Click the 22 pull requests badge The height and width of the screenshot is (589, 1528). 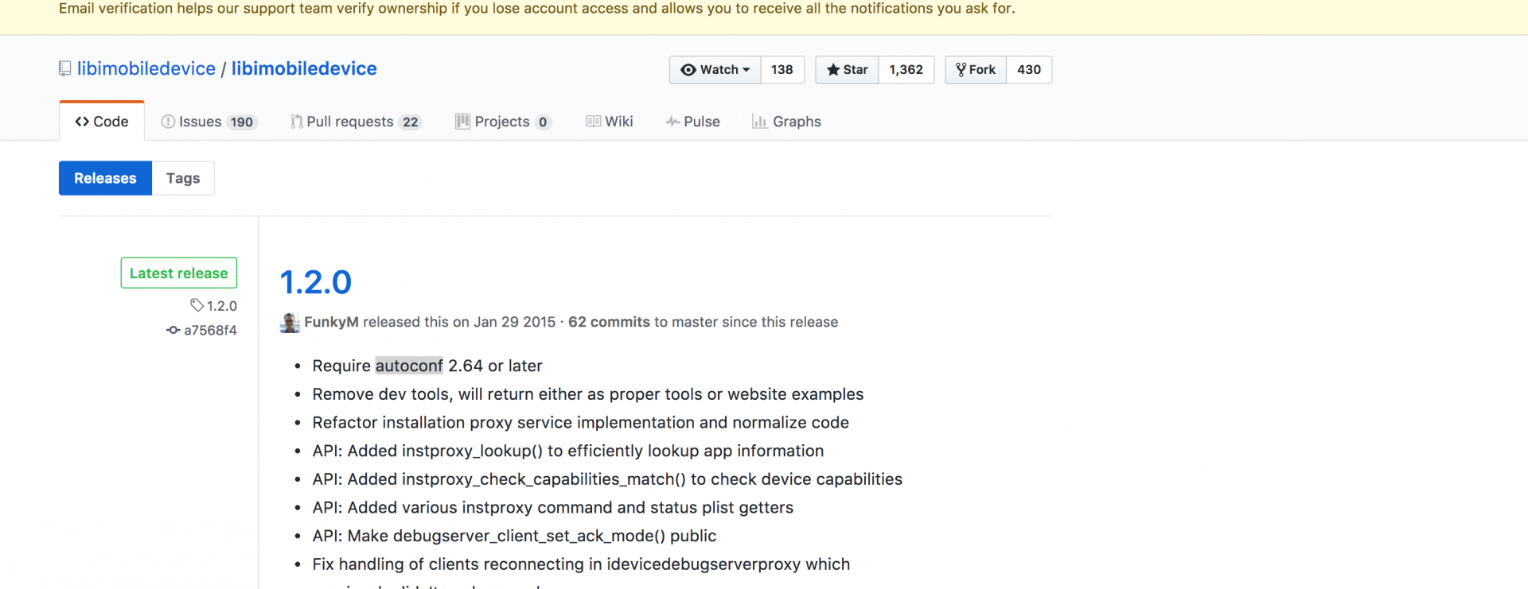click(411, 122)
